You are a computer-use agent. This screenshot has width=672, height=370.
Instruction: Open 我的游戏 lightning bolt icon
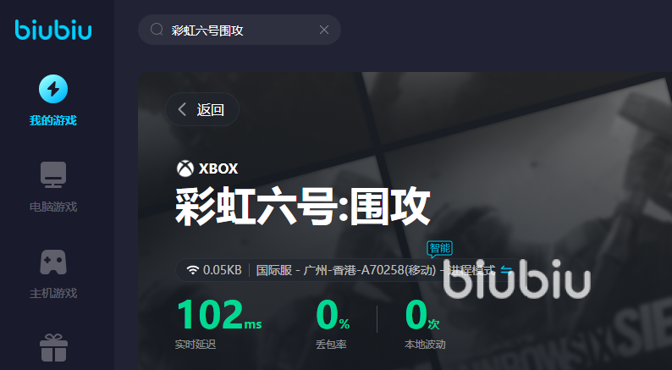pos(53,89)
